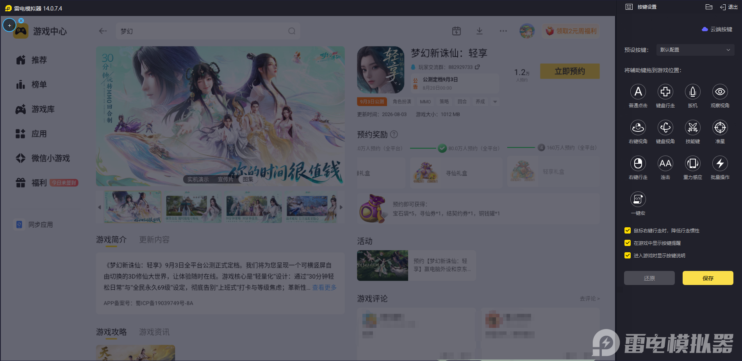Select the 扳机 trigger key icon
The height and width of the screenshot is (361, 742).
point(693,92)
